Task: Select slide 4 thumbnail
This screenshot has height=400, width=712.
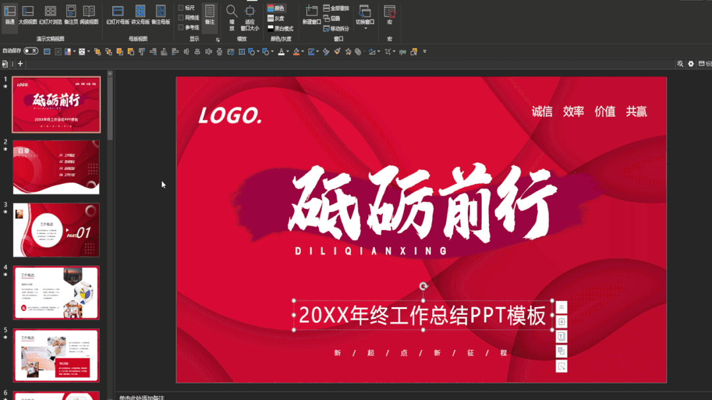Action: point(56,293)
